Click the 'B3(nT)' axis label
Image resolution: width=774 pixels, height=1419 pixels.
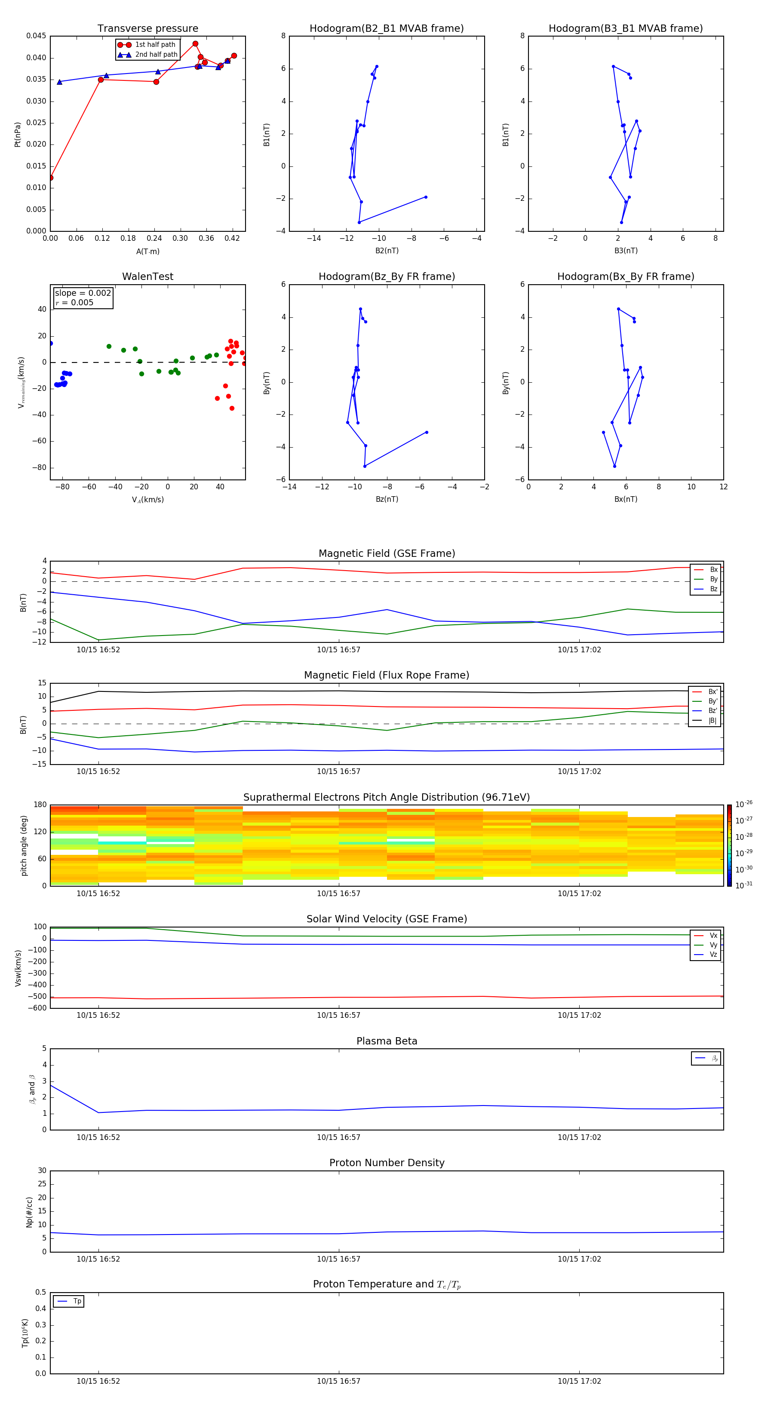coord(626,251)
